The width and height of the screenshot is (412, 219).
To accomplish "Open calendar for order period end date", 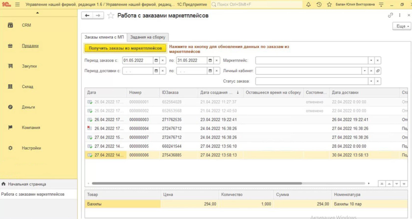I will tap(210, 60).
